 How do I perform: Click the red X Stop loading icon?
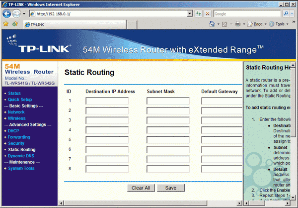pos(208,14)
